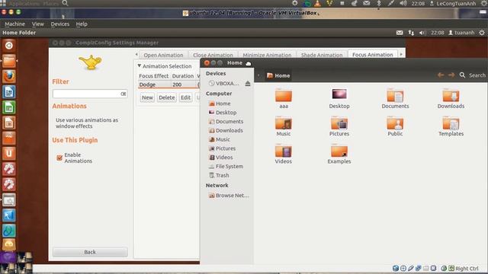Switch to Minimize Animation tab
Image resolution: width=488 pixels, height=274 pixels.
[267, 55]
